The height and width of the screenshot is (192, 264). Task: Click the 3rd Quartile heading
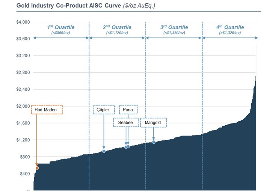(x=173, y=27)
